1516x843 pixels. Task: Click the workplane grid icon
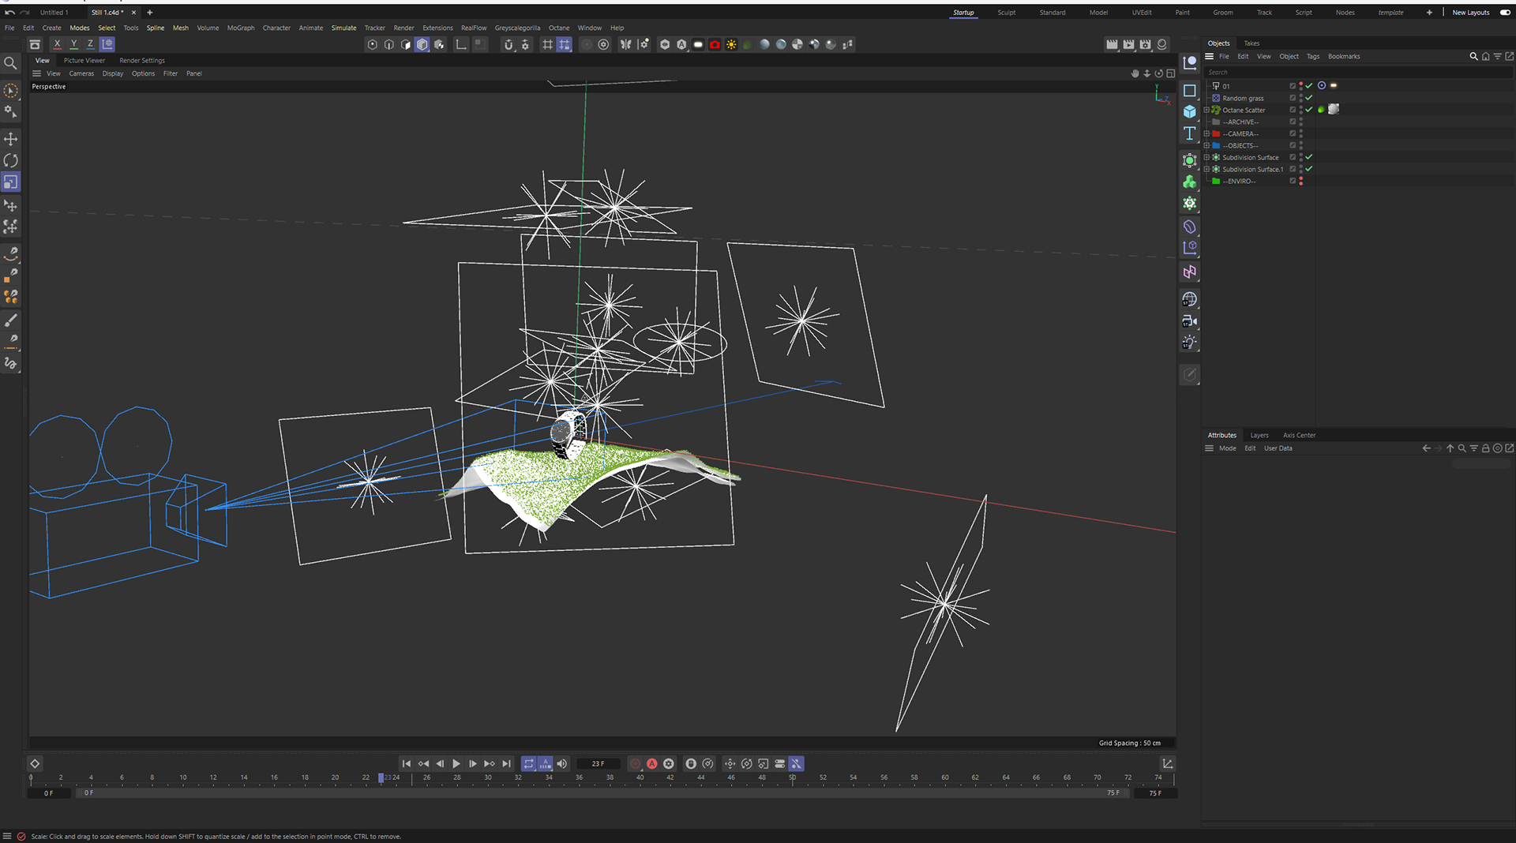click(x=547, y=45)
